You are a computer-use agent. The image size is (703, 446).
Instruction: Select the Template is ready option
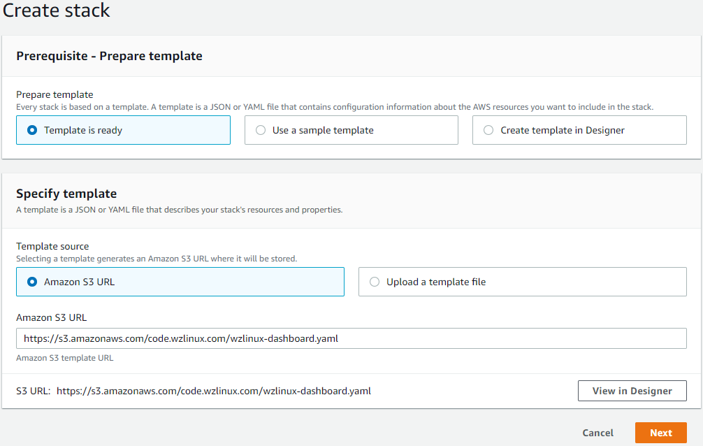tap(123, 130)
